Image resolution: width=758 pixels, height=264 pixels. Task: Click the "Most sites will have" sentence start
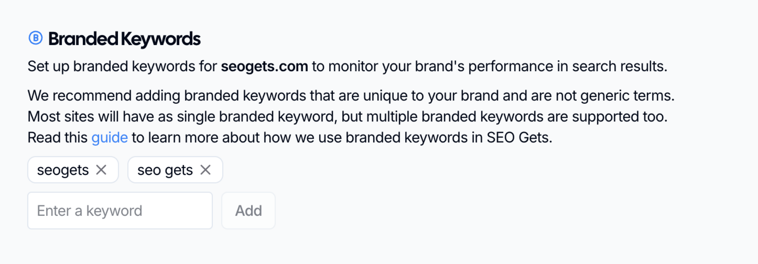(76, 117)
